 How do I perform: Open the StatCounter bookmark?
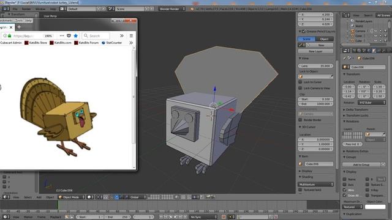pos(111,43)
